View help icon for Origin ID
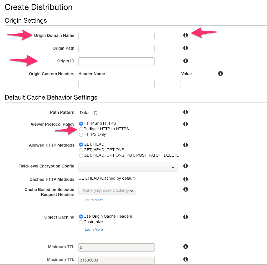The image size is (267, 265). [x=186, y=61]
